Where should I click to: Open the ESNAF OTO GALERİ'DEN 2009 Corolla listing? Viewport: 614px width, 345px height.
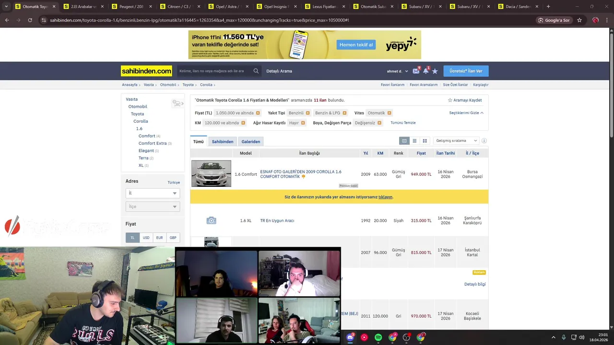pos(301,174)
